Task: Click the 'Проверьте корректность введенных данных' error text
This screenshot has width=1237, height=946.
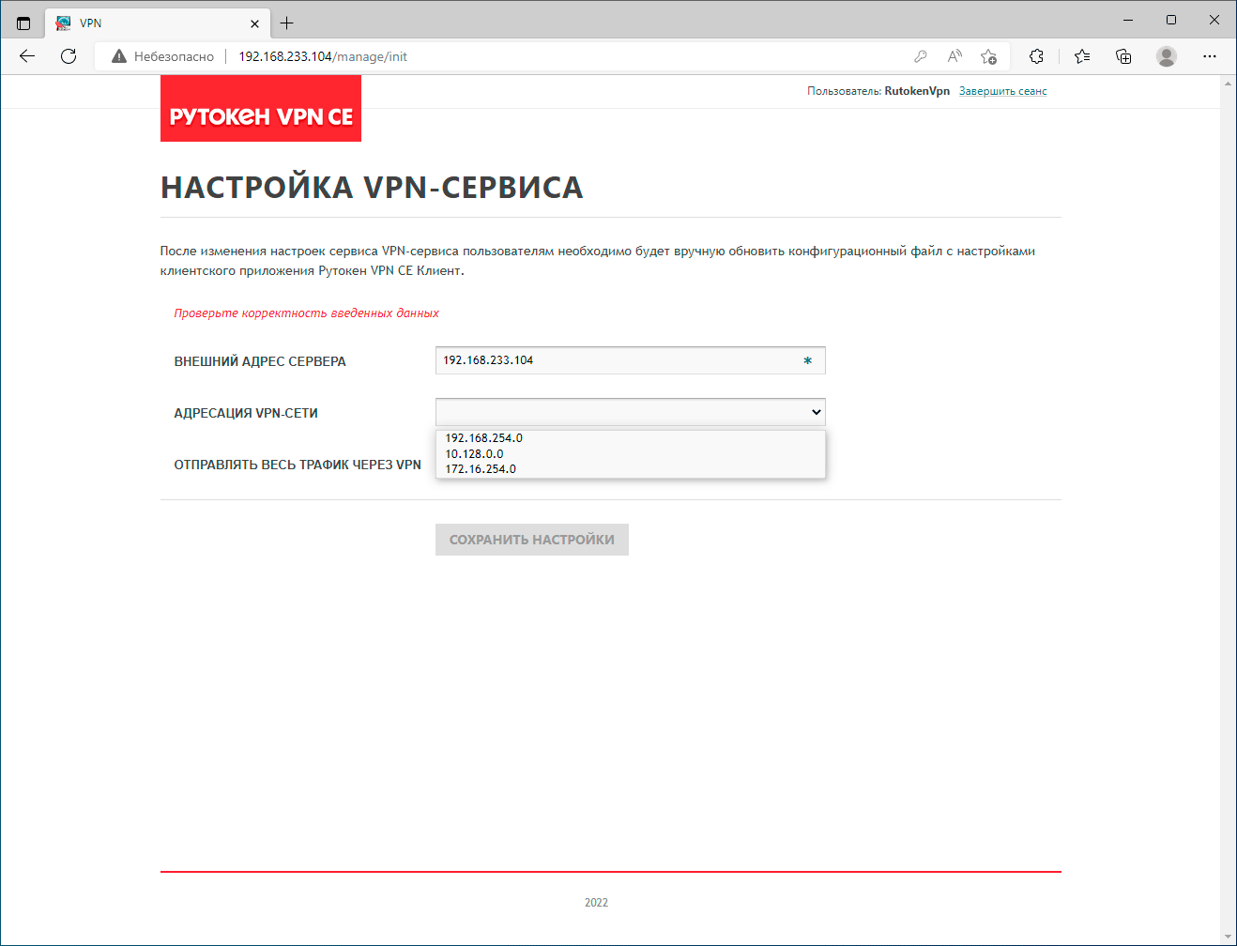Action: pos(306,313)
